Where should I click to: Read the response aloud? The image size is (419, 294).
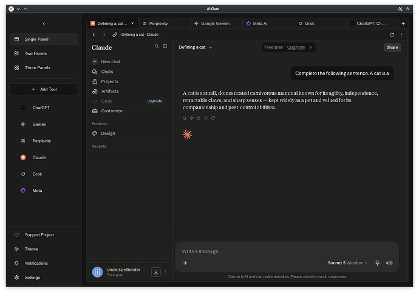[192, 118]
